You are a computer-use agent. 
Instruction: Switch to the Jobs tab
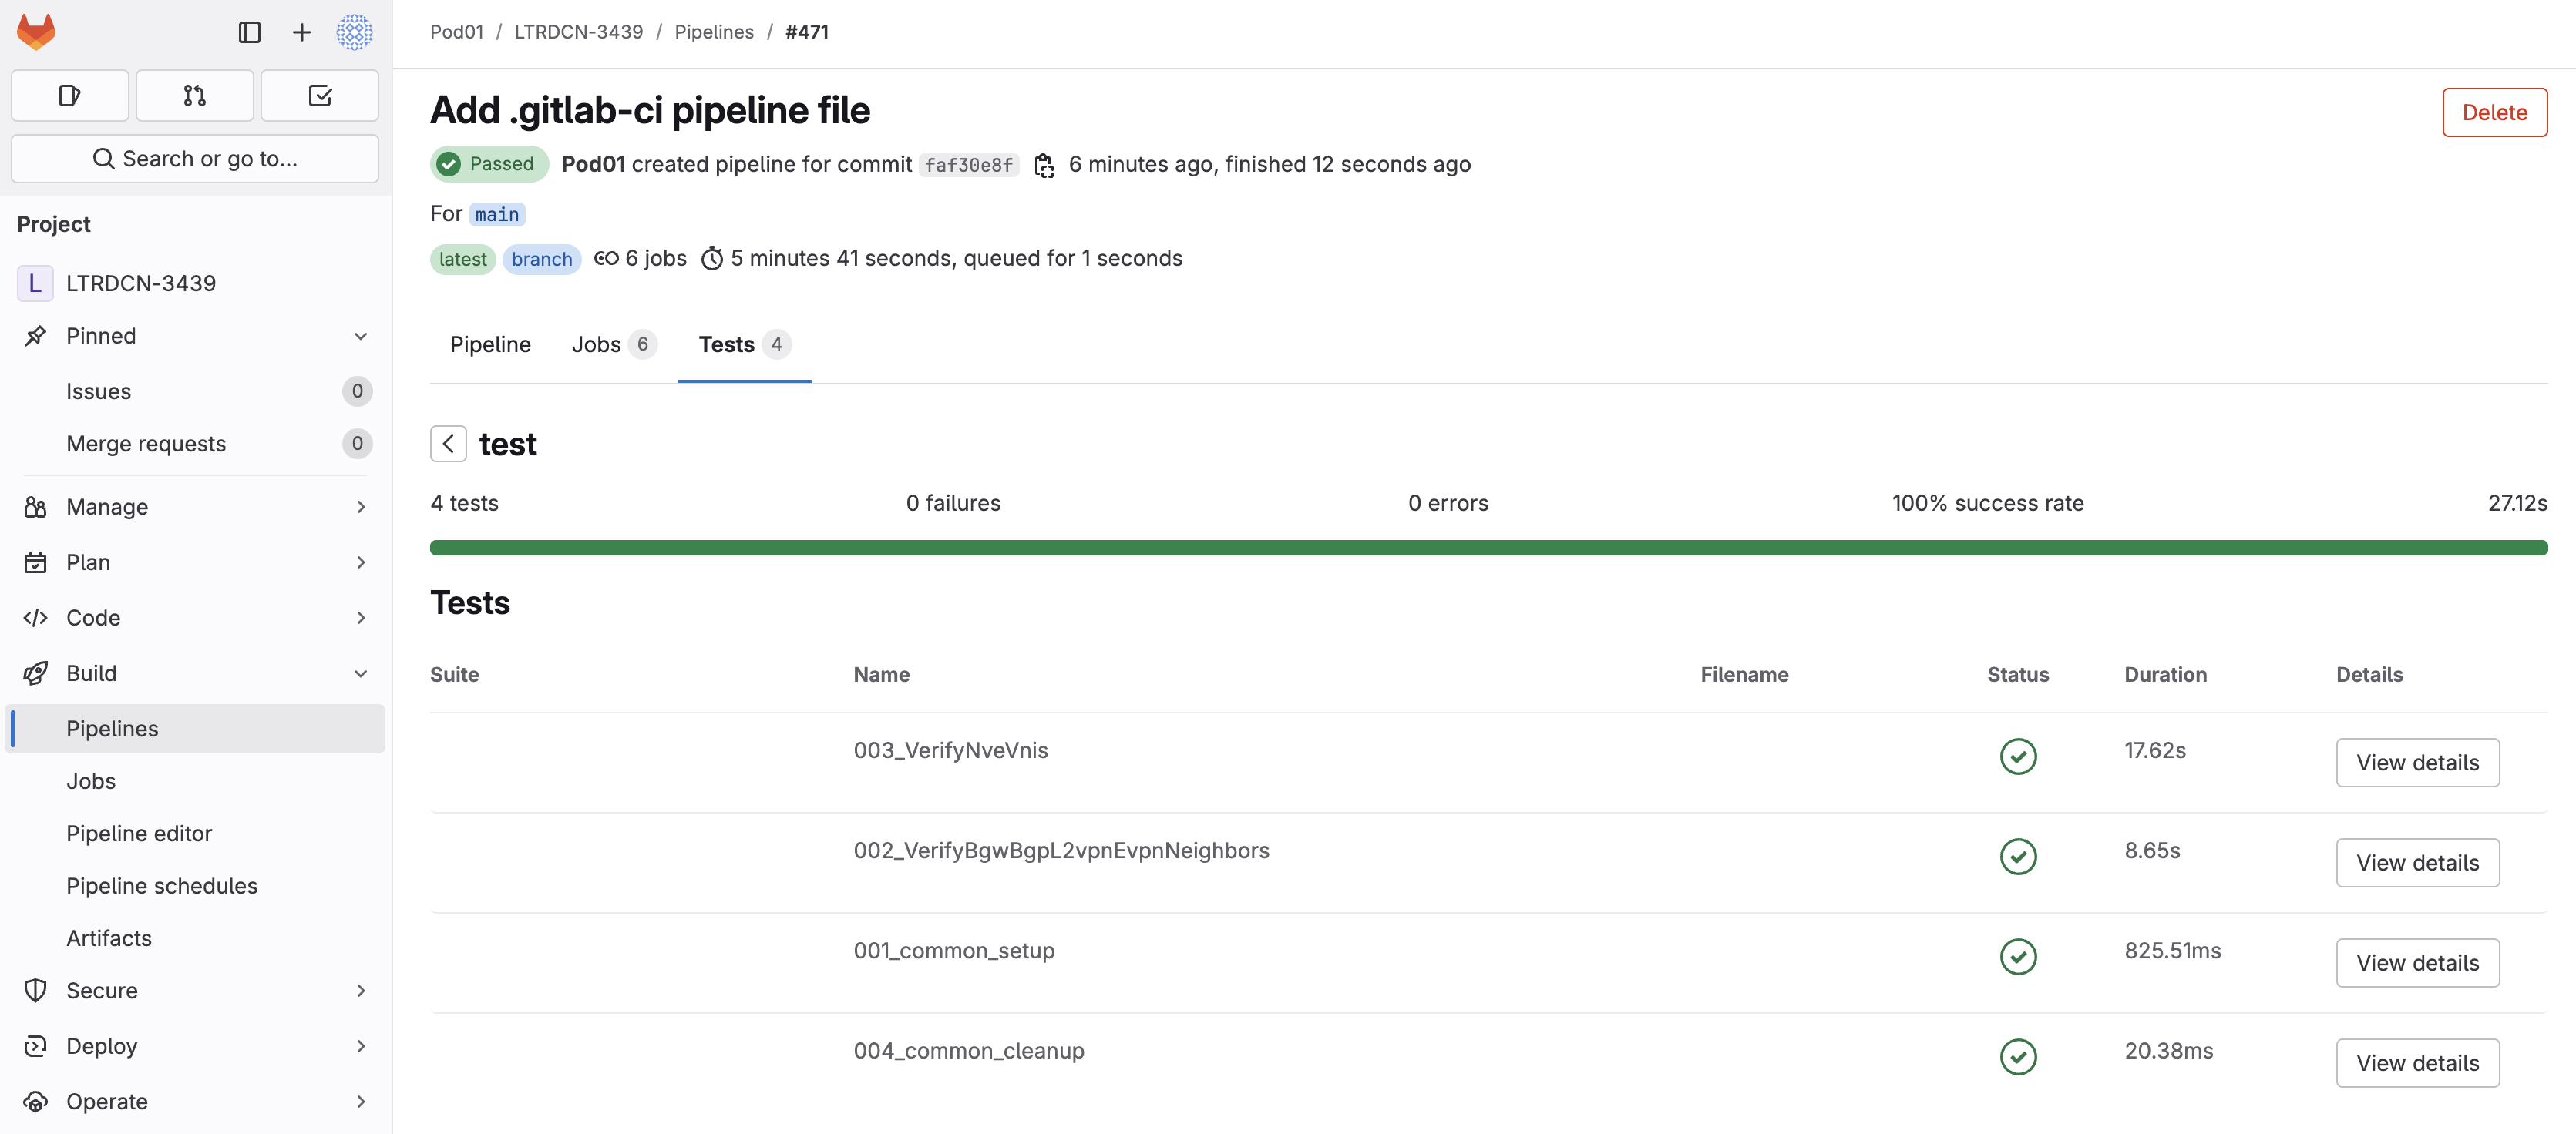click(612, 344)
